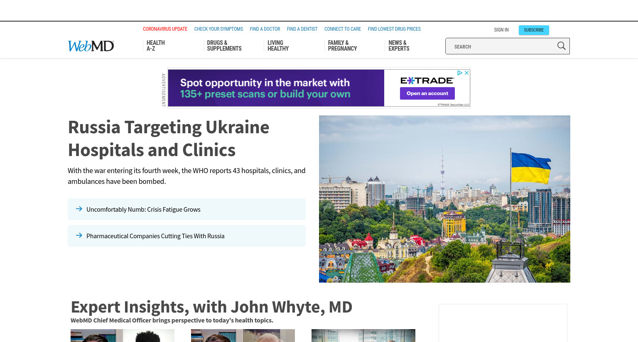Open Find a Doctor

[265, 29]
